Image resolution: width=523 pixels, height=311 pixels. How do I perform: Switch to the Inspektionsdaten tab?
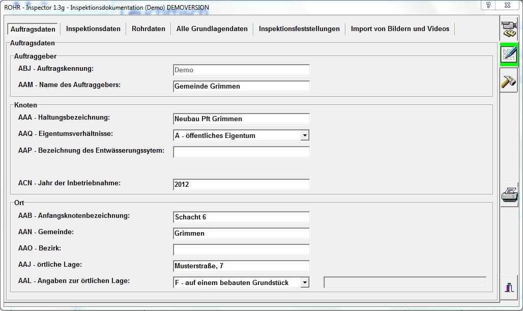click(x=93, y=29)
